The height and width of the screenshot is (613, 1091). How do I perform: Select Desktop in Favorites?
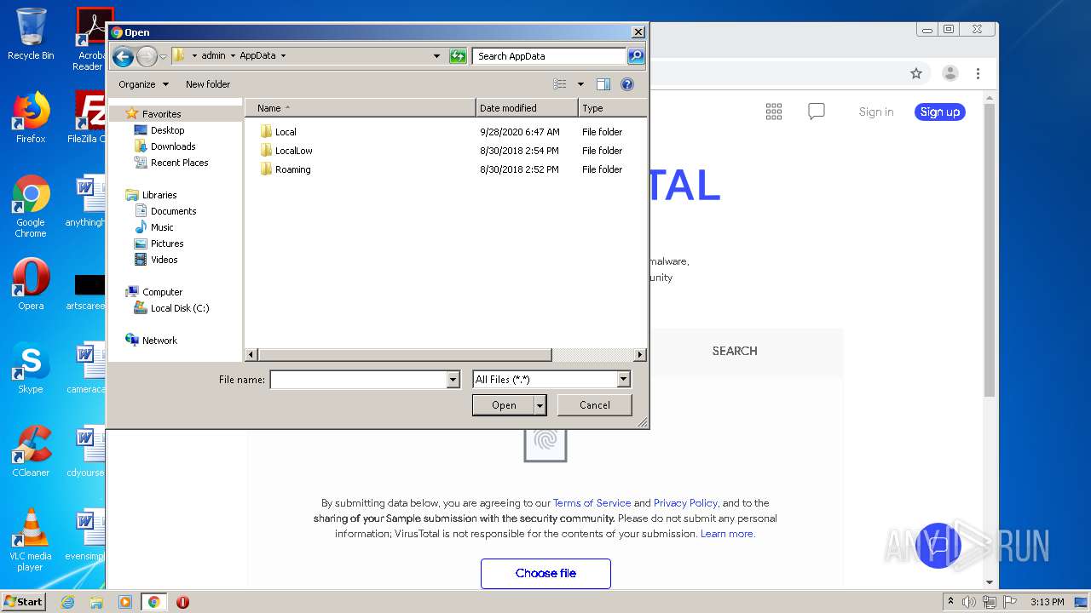(x=167, y=130)
